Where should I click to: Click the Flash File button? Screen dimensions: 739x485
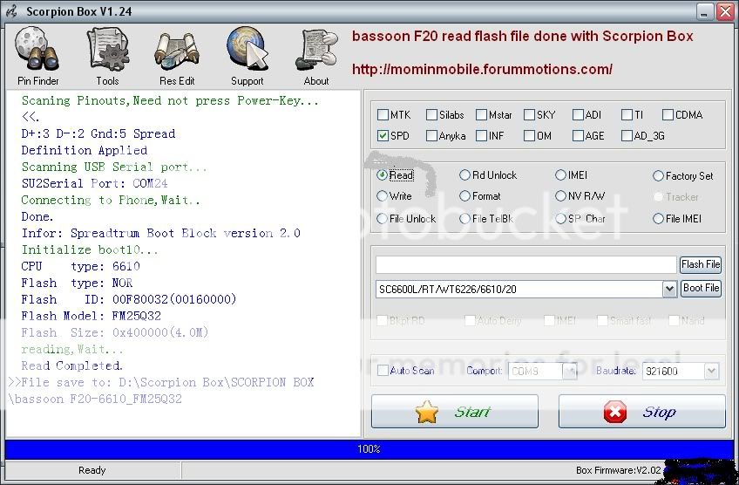[x=701, y=264]
